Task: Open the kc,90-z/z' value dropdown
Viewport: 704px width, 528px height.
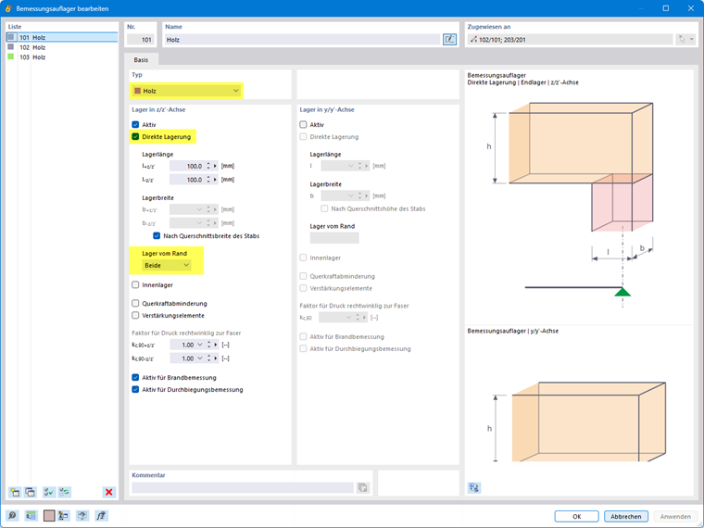Action: pos(200,358)
